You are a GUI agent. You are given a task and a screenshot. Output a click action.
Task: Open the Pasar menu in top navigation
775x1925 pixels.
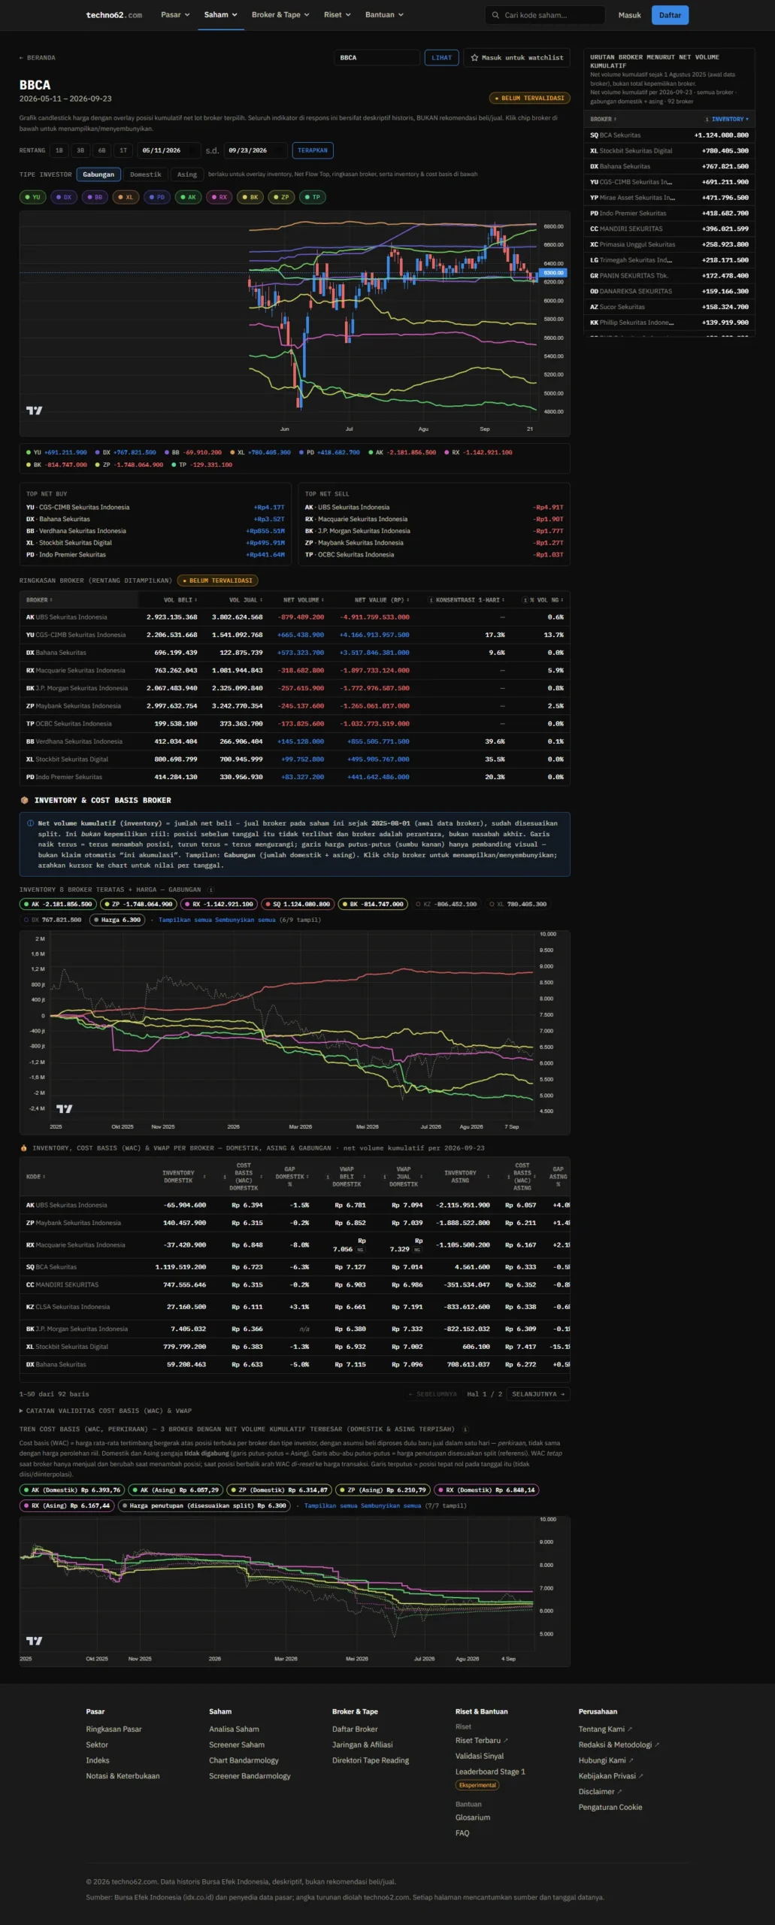pyautogui.click(x=175, y=15)
